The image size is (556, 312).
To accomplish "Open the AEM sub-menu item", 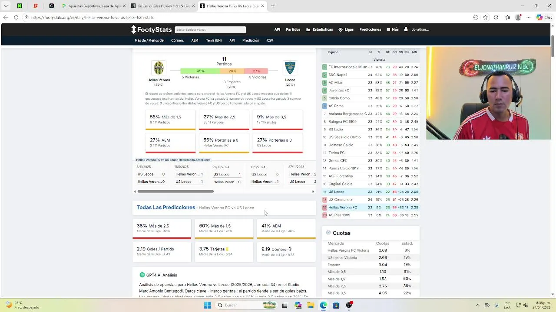I will click(195, 40).
